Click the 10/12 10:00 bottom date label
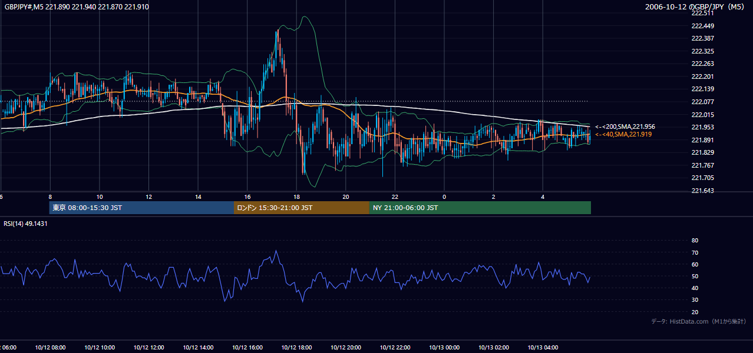753x353 pixels. point(100,348)
